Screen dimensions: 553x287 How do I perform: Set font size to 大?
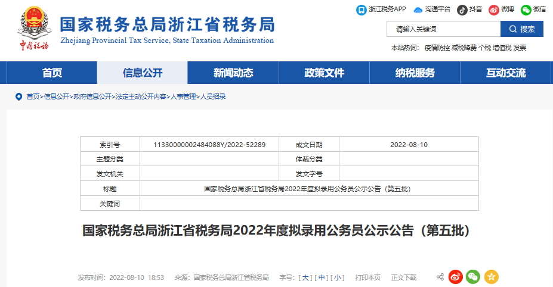tap(305, 277)
